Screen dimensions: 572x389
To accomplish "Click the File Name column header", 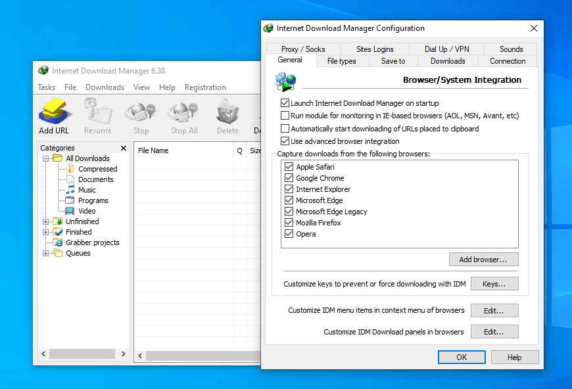I will click(x=183, y=150).
